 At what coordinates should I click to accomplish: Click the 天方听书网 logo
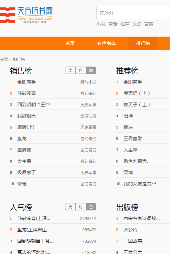(26, 15)
